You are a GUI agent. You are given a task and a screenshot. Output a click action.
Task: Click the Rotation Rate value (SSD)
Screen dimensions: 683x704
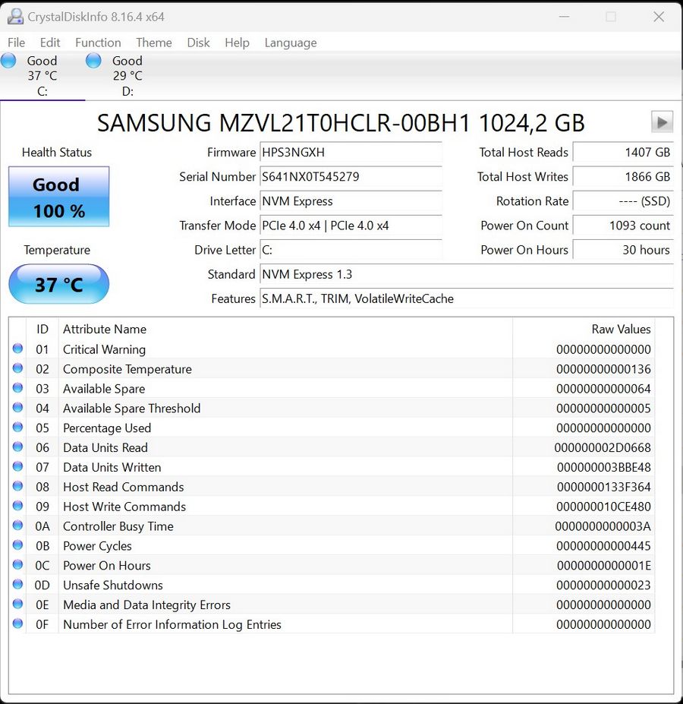click(x=623, y=201)
